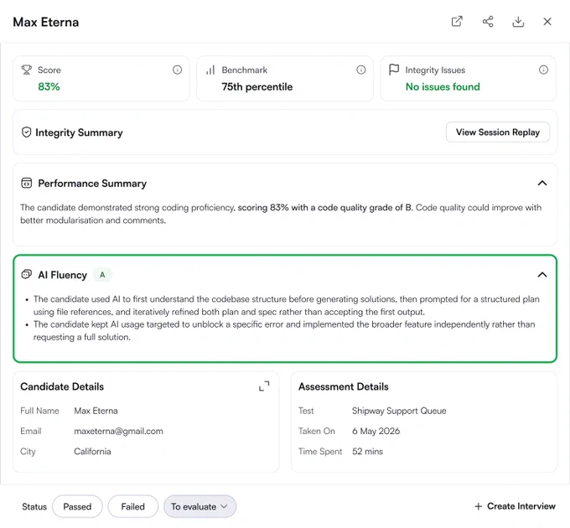
Task: Click the Max Eterna full name value
Action: [x=96, y=411]
